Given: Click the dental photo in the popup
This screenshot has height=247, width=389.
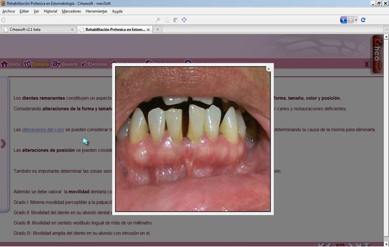Looking at the screenshot, I should tap(192, 138).
